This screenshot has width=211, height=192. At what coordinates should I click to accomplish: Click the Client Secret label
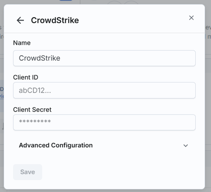click(x=32, y=110)
